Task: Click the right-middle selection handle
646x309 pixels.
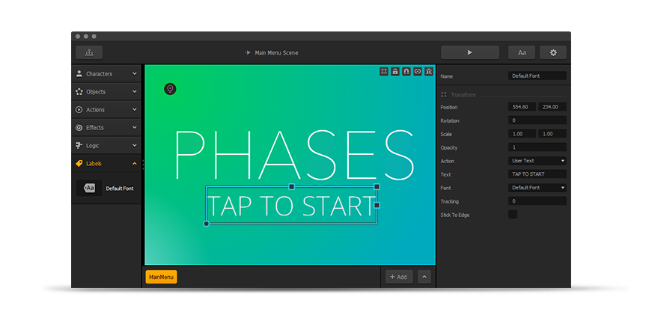Action: click(377, 205)
